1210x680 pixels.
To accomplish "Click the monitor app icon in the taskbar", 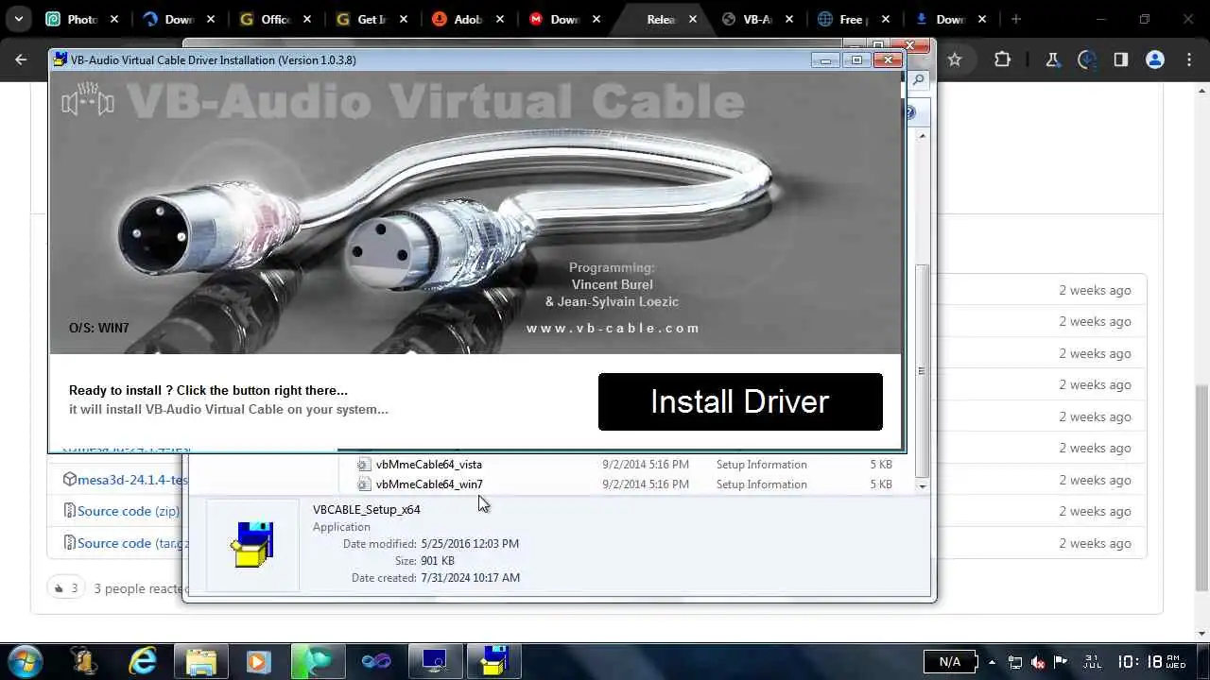I will (435, 662).
